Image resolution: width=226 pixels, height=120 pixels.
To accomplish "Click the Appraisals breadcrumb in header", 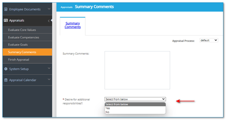I will (x=66, y=7).
